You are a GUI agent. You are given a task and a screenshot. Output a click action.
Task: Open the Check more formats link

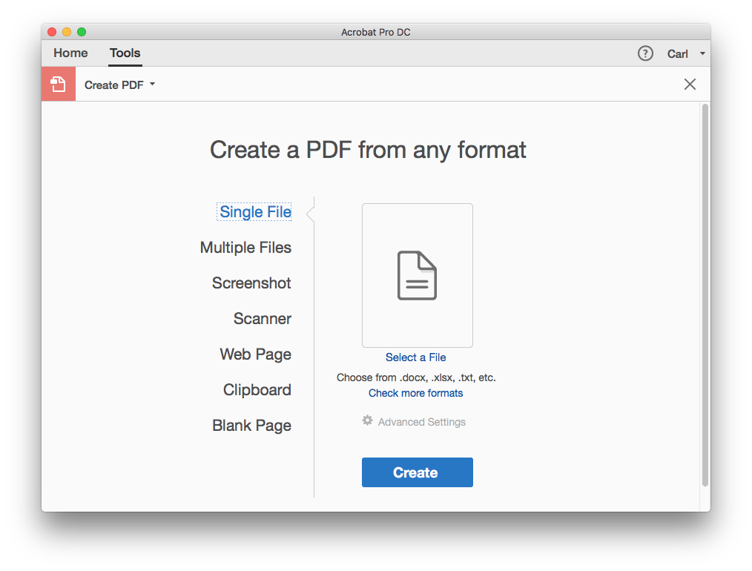tap(416, 393)
